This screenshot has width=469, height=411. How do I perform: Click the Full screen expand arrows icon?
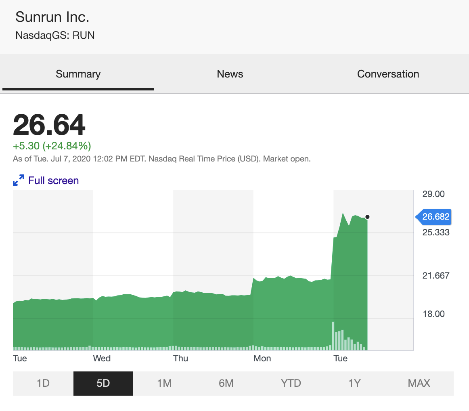(19, 180)
